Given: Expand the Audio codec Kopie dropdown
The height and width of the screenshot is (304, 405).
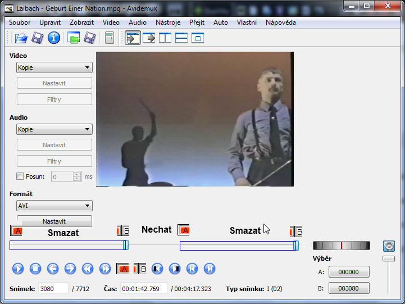Looking at the screenshot, I should [54, 129].
